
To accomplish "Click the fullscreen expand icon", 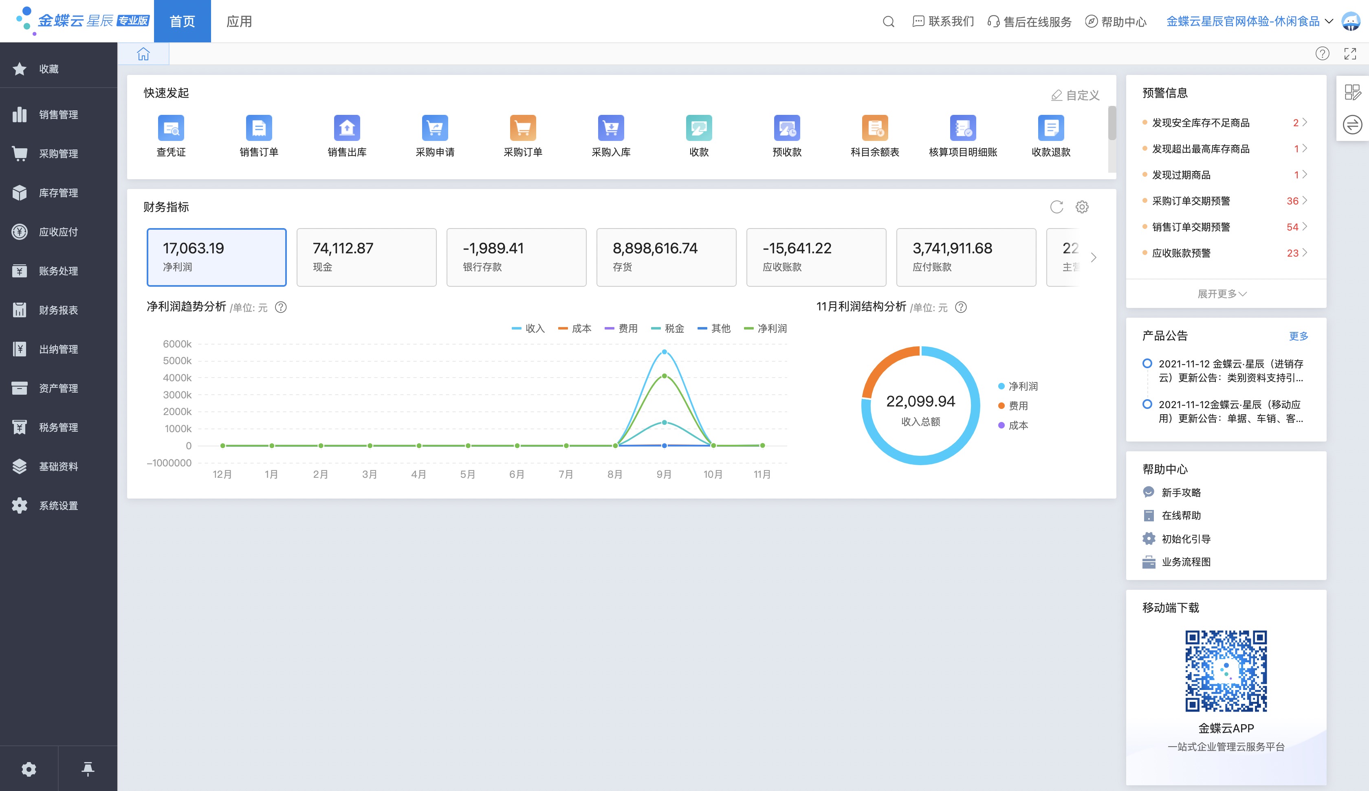I will click(x=1350, y=54).
